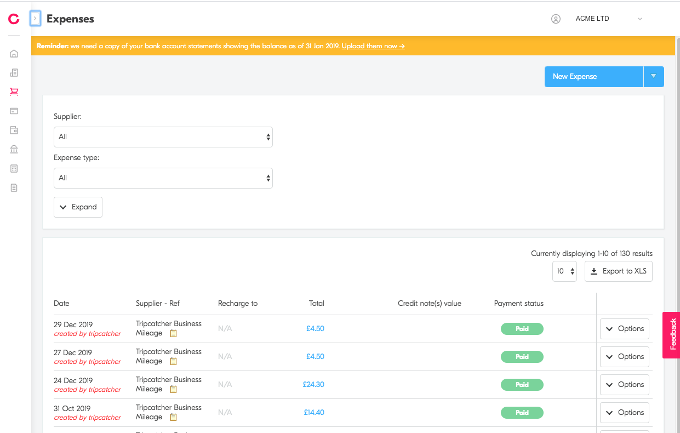
Task: Open the Supplier select box
Action: point(163,137)
